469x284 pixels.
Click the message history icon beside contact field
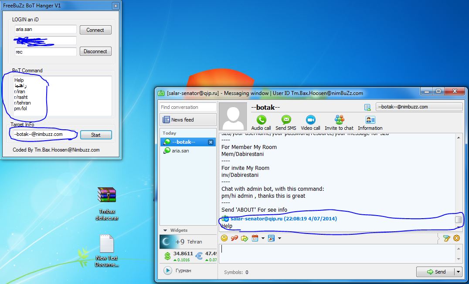(x=367, y=107)
